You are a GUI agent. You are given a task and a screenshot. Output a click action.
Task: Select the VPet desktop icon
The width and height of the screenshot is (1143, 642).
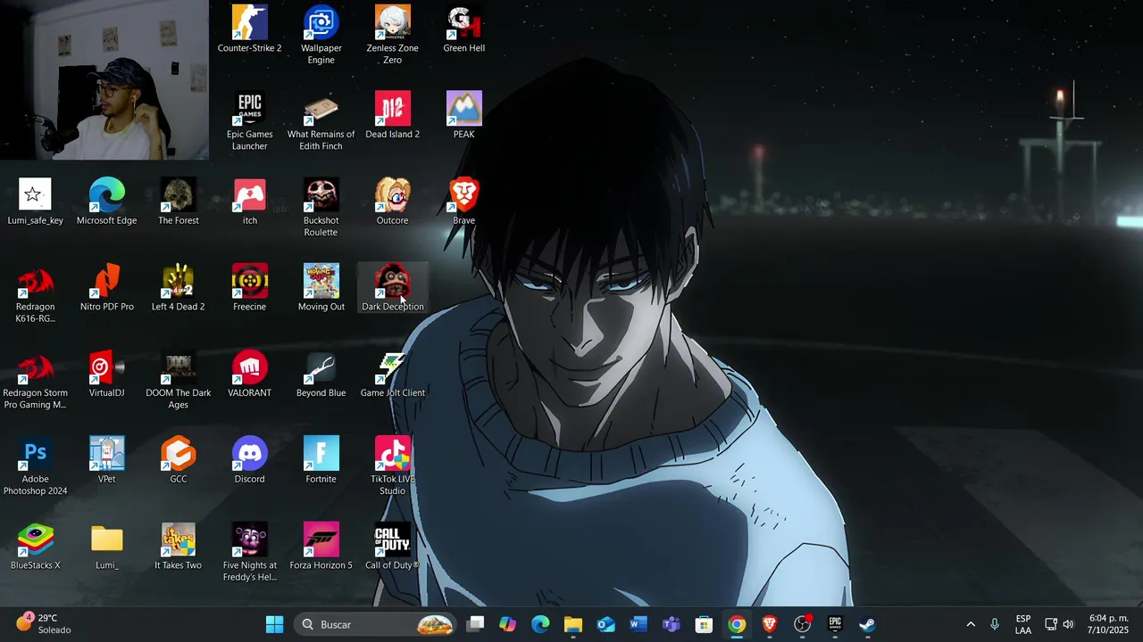(106, 460)
